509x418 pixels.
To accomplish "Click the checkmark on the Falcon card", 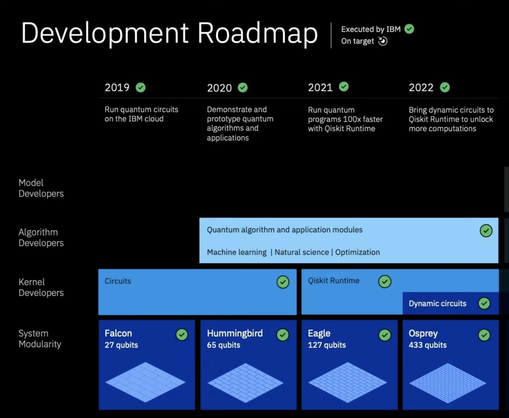I will click(182, 335).
